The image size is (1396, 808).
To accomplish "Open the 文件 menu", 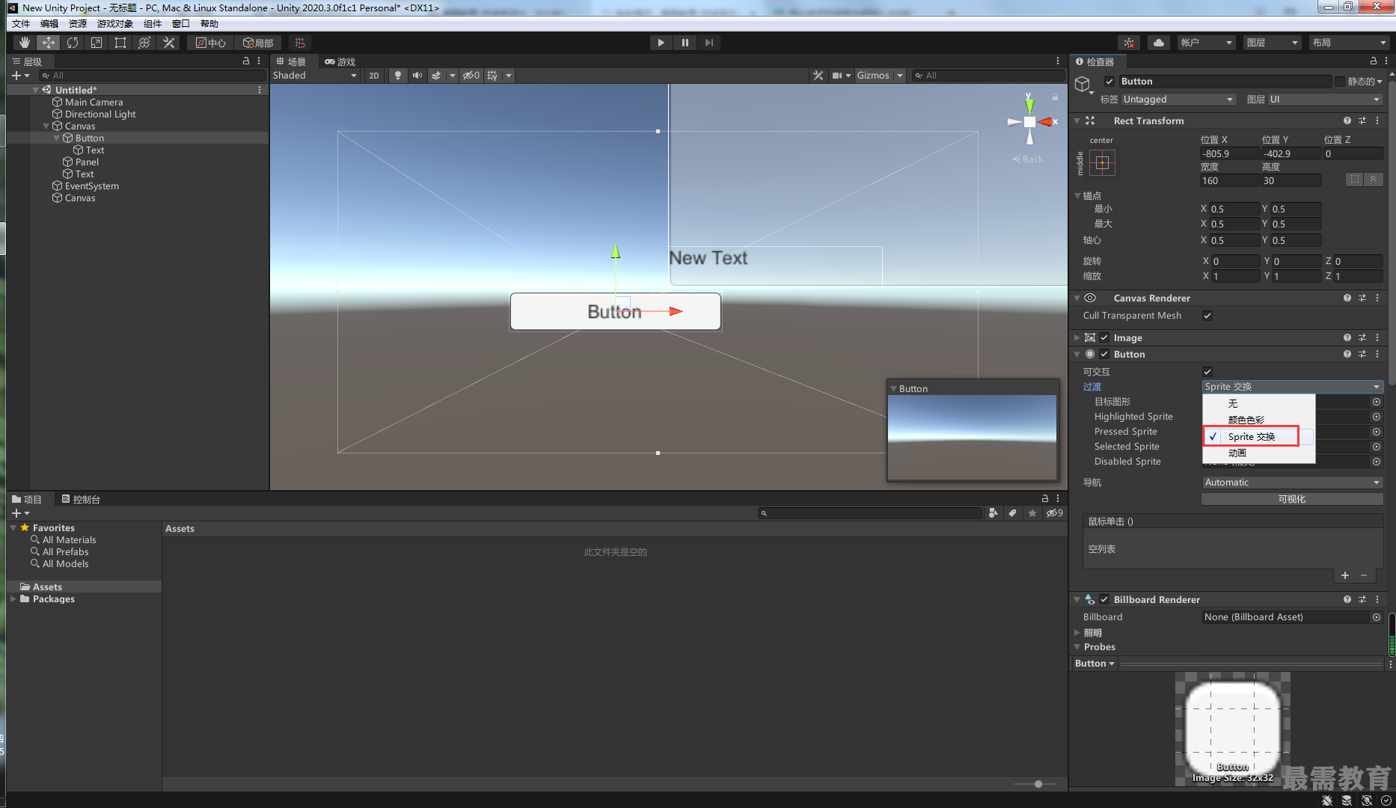I will click(21, 24).
